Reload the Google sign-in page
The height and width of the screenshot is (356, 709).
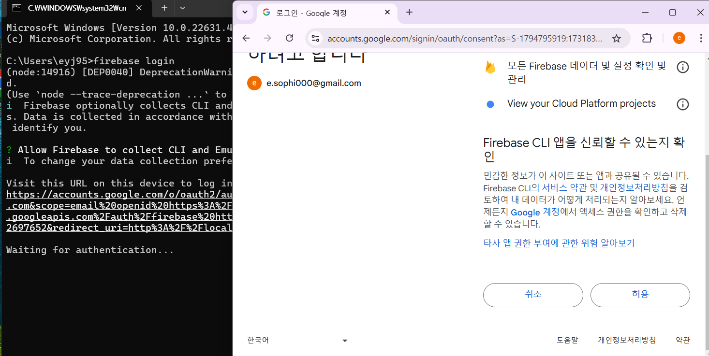coord(289,38)
